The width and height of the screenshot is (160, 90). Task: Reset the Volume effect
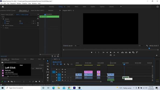pyautogui.click(x=38, y=19)
